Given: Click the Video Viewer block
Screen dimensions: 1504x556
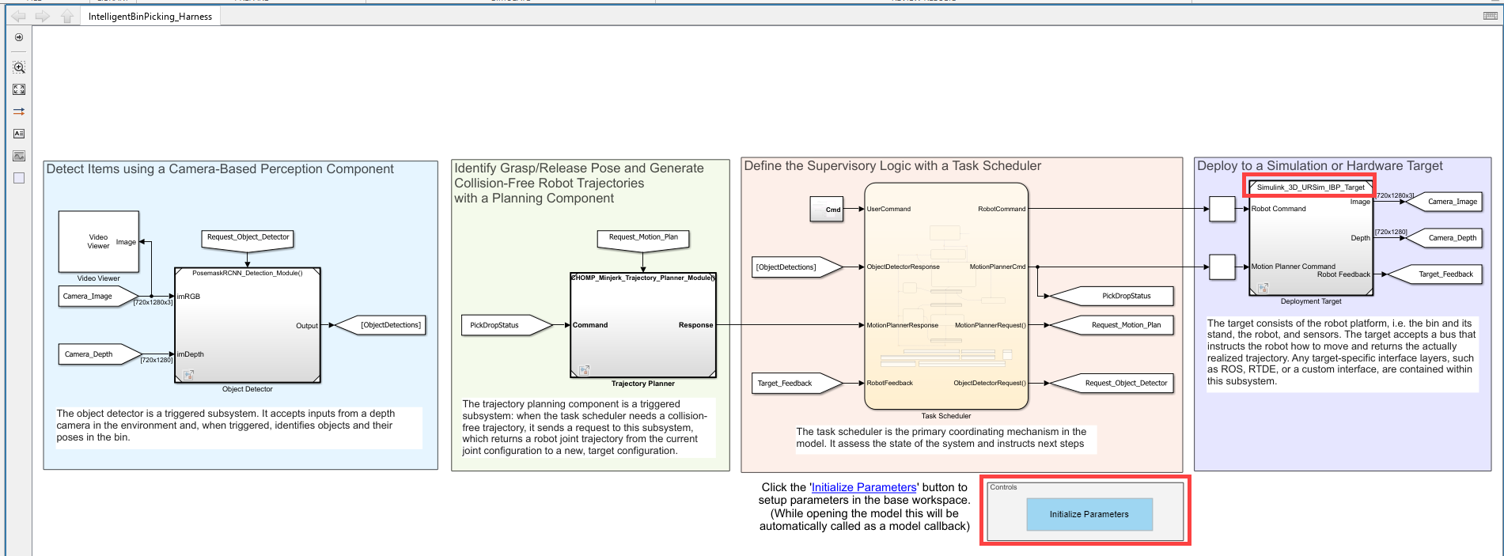Looking at the screenshot, I should [x=99, y=241].
